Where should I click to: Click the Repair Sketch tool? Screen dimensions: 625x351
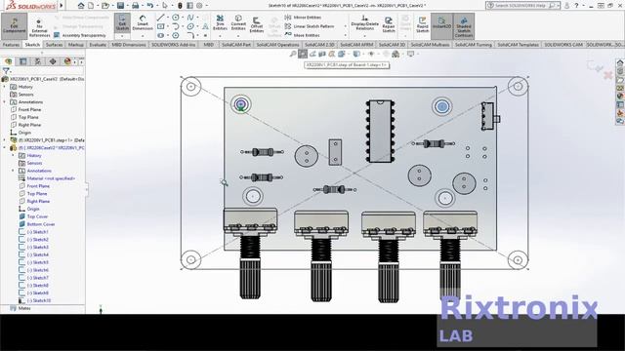(x=389, y=23)
